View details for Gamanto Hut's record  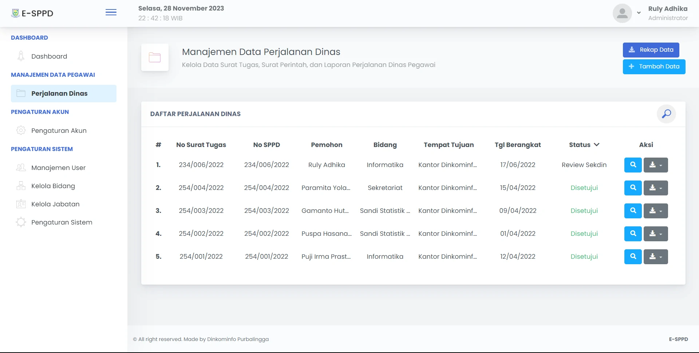tap(633, 211)
